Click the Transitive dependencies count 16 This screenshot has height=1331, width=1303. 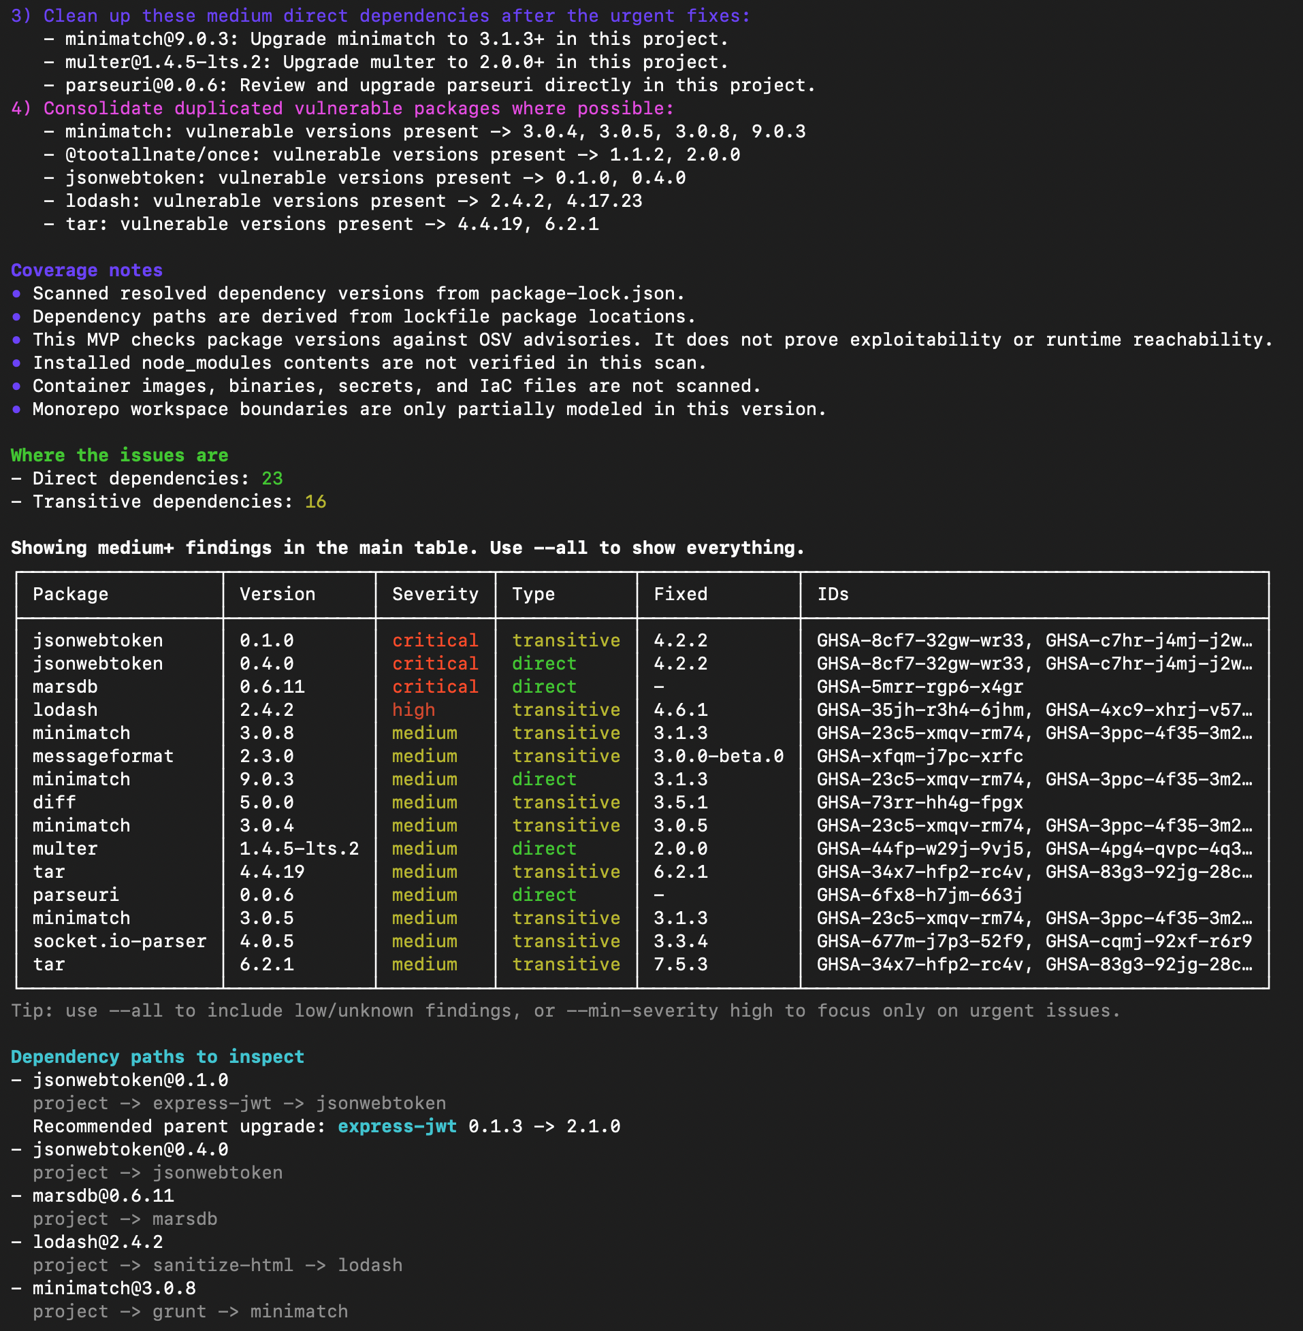click(x=316, y=502)
